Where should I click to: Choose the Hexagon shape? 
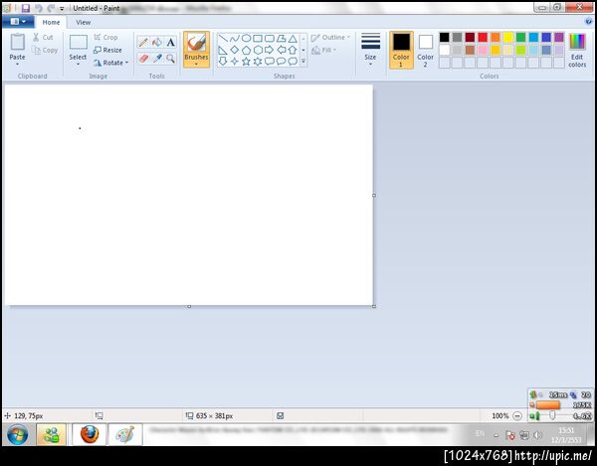tap(258, 50)
